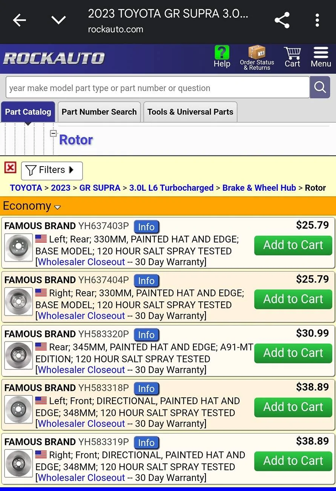The height and width of the screenshot is (491, 336).
Task: Tap the browser back arrow
Action: (x=19, y=20)
